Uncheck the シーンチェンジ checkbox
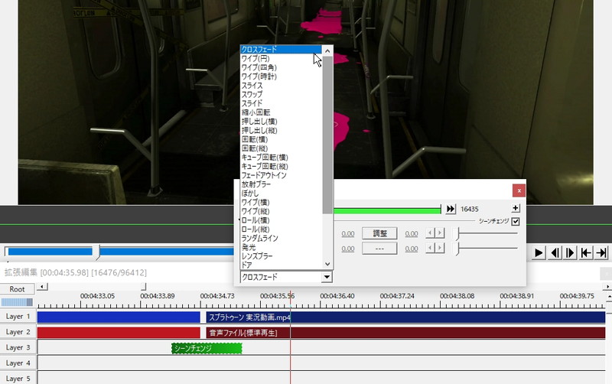Screen dimensions: 612x384 pyautogui.click(x=515, y=221)
